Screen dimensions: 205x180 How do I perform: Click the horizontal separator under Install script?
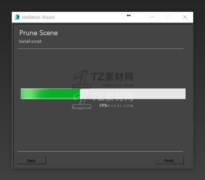click(101, 49)
